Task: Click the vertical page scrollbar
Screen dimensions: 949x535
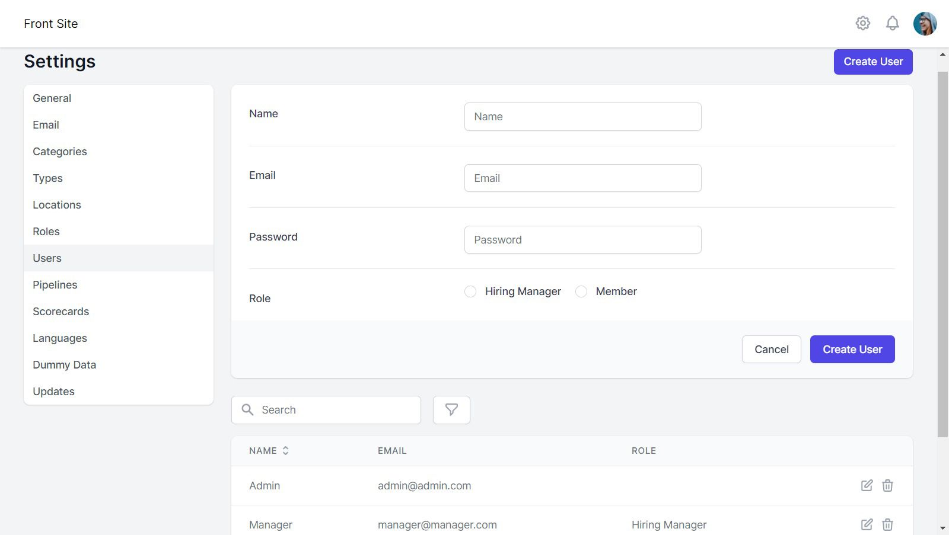Action: (x=942, y=255)
